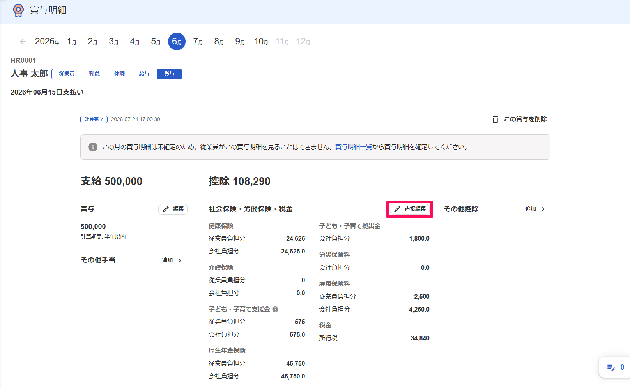The image size is (630, 389).
Task: Click the 労災保険料 section label
Action: coord(334,255)
